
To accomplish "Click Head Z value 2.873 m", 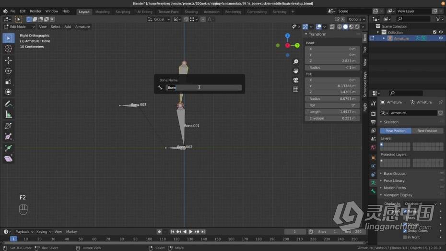I will coord(332,61).
